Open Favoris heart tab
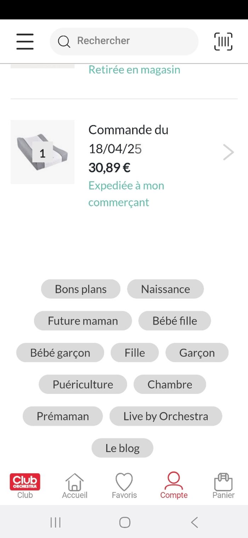This screenshot has height=538, width=248. click(x=124, y=486)
